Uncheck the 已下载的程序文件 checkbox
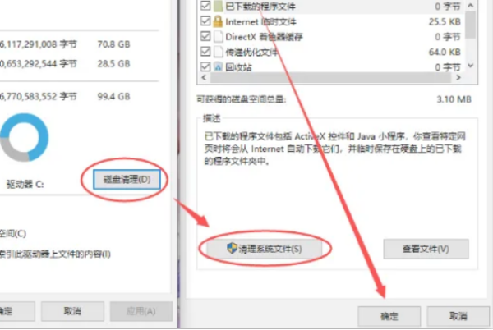 [205, 6]
